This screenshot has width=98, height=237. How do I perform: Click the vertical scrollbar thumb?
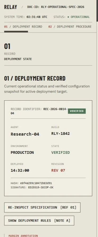97,11
